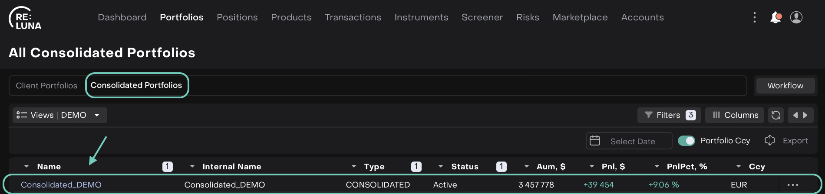Toggle the Portfolio Ccy switch
Image resolution: width=825 pixels, height=194 pixels.
pyautogui.click(x=686, y=141)
